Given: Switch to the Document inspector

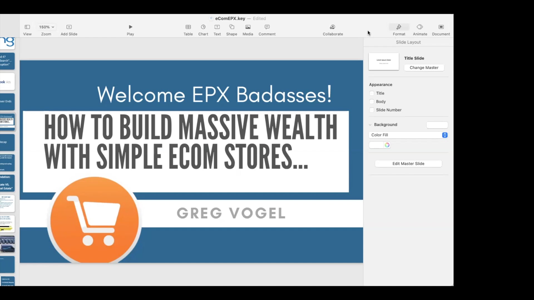Looking at the screenshot, I should [x=441, y=29].
